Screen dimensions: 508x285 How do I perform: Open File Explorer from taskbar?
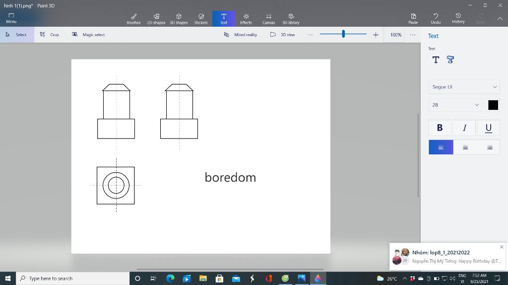click(203, 278)
